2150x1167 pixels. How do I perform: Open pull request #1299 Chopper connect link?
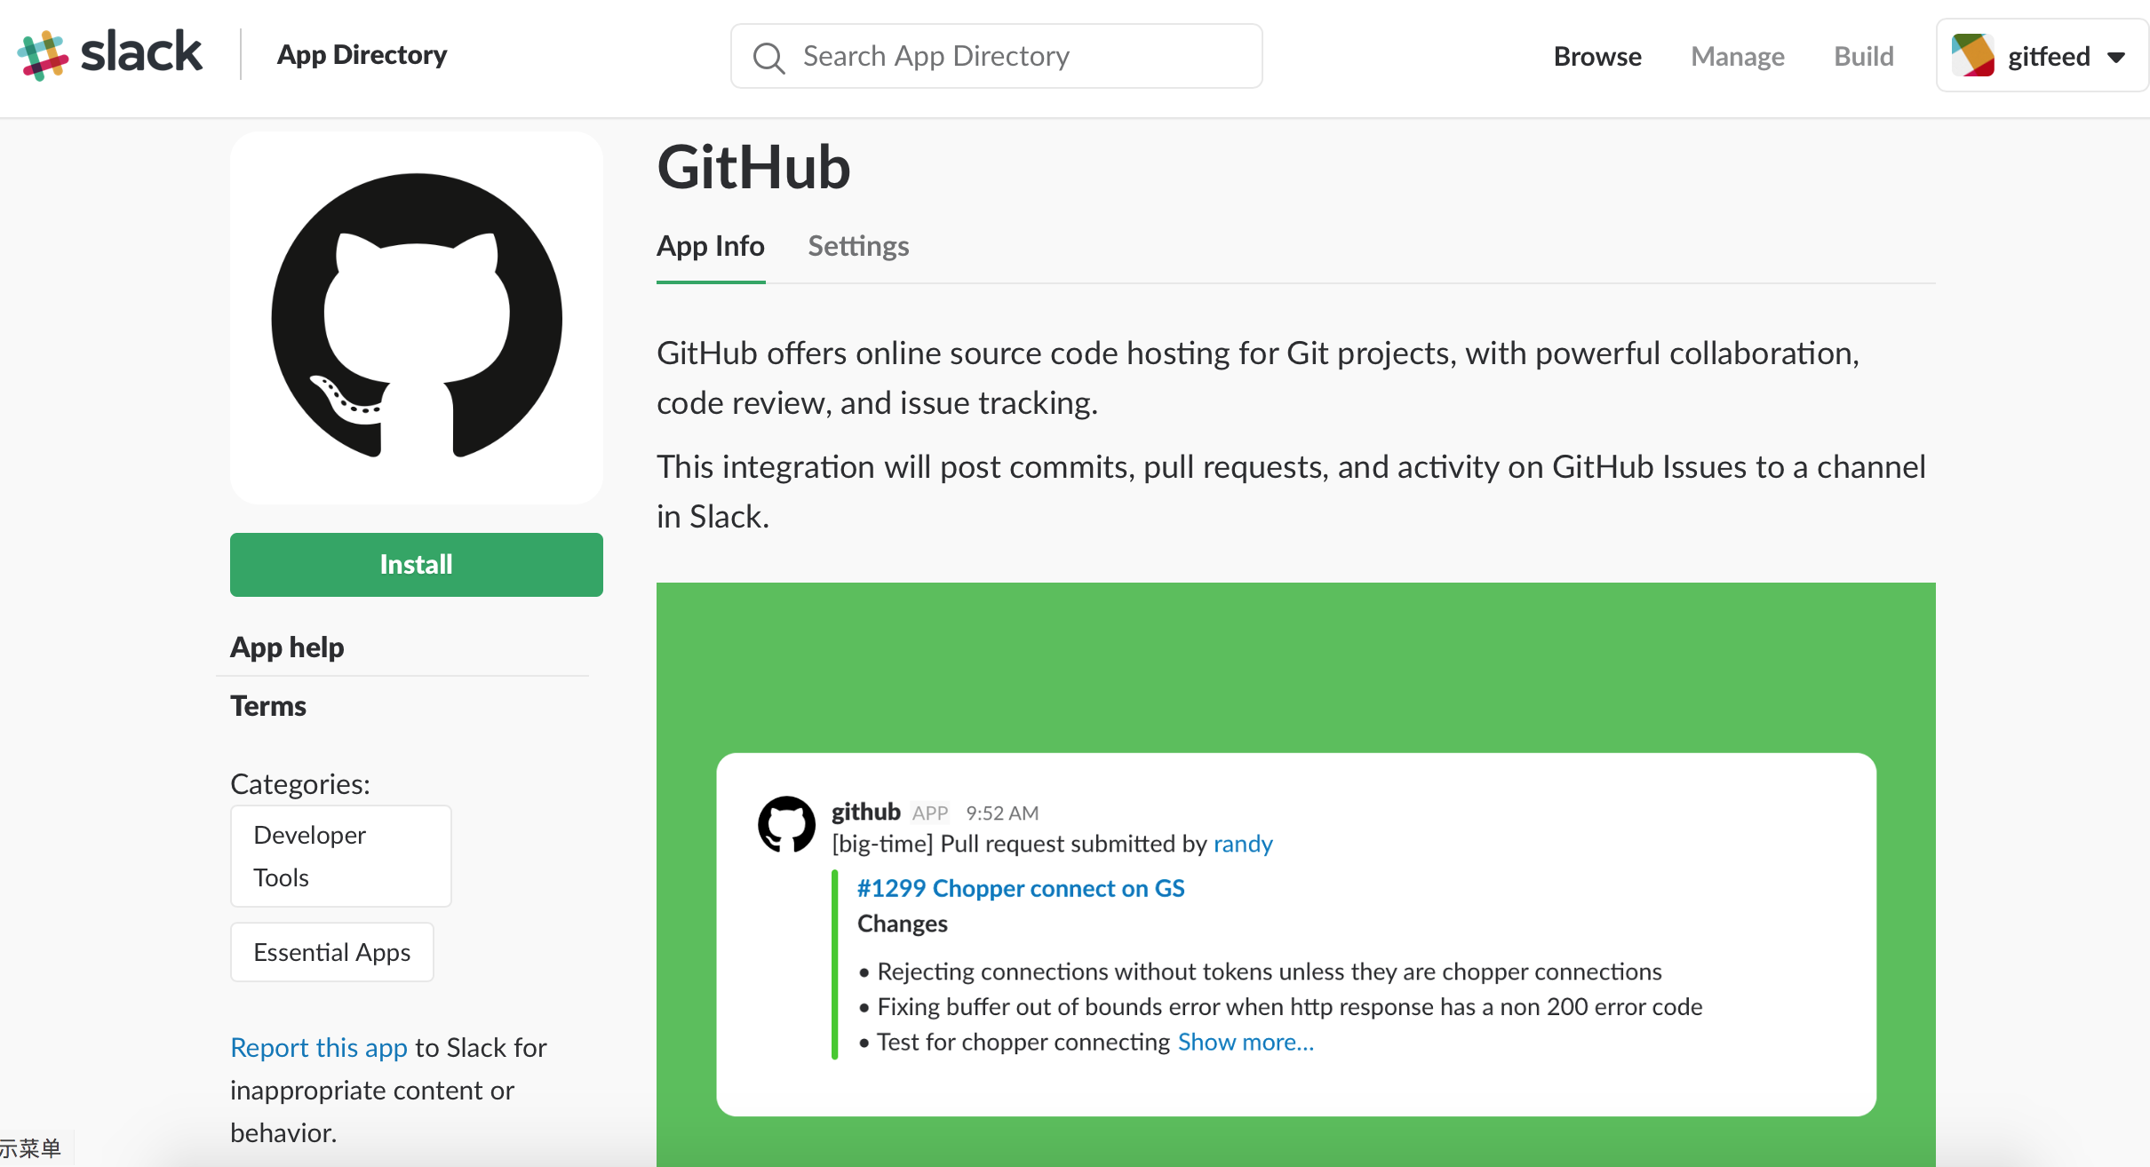[1020, 888]
